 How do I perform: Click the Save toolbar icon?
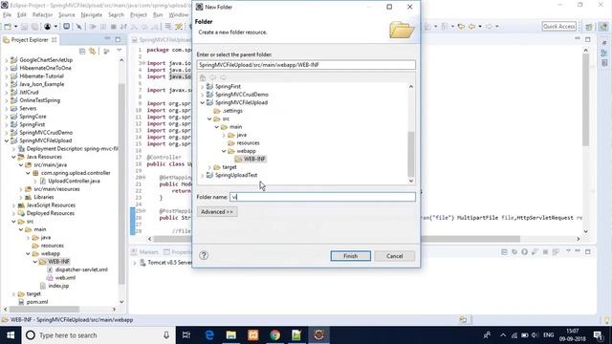[24, 27]
